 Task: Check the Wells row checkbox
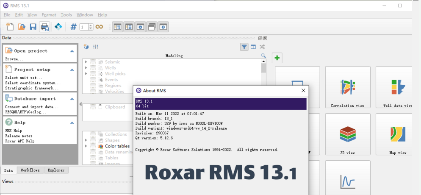coord(93,68)
